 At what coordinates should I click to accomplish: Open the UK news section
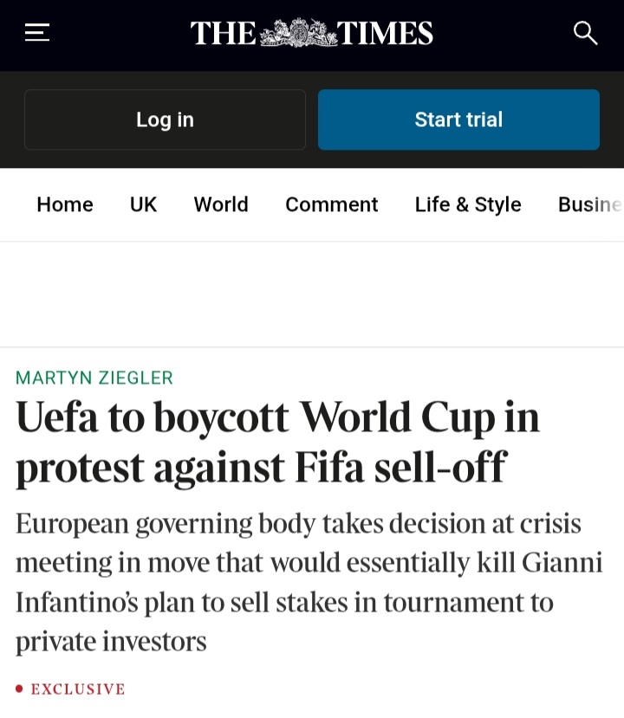click(143, 204)
